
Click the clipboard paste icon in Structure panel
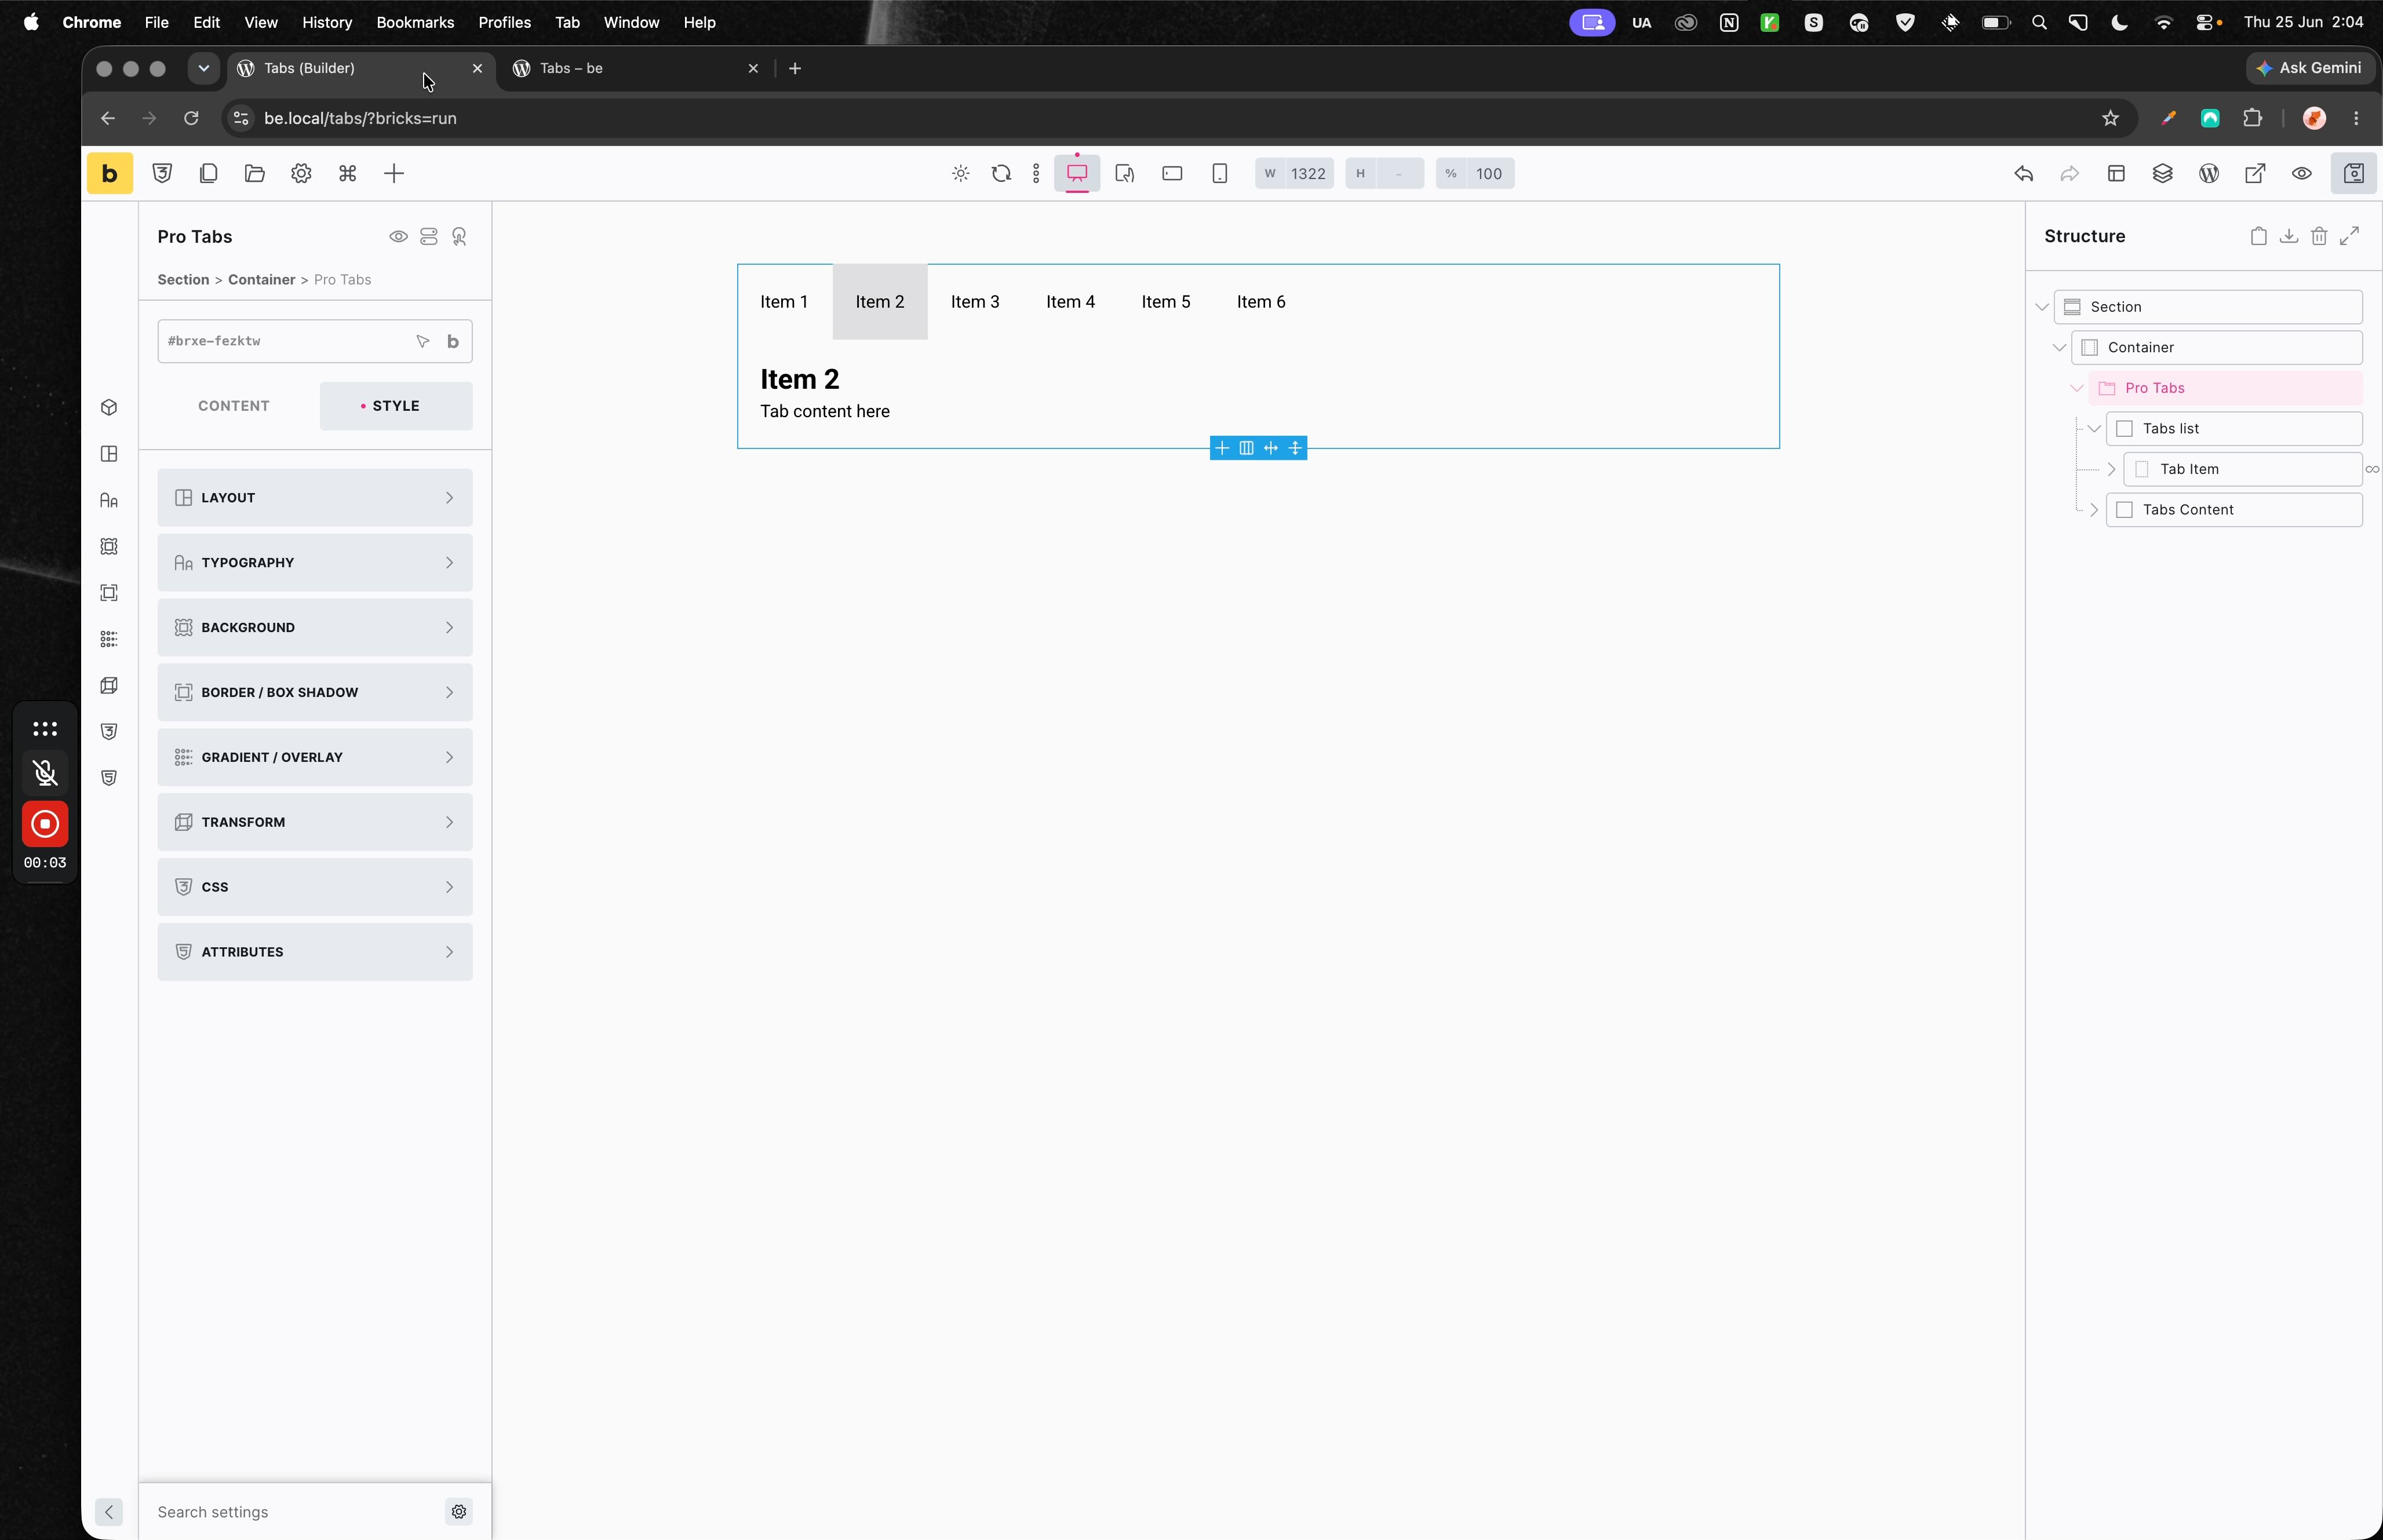click(2258, 237)
